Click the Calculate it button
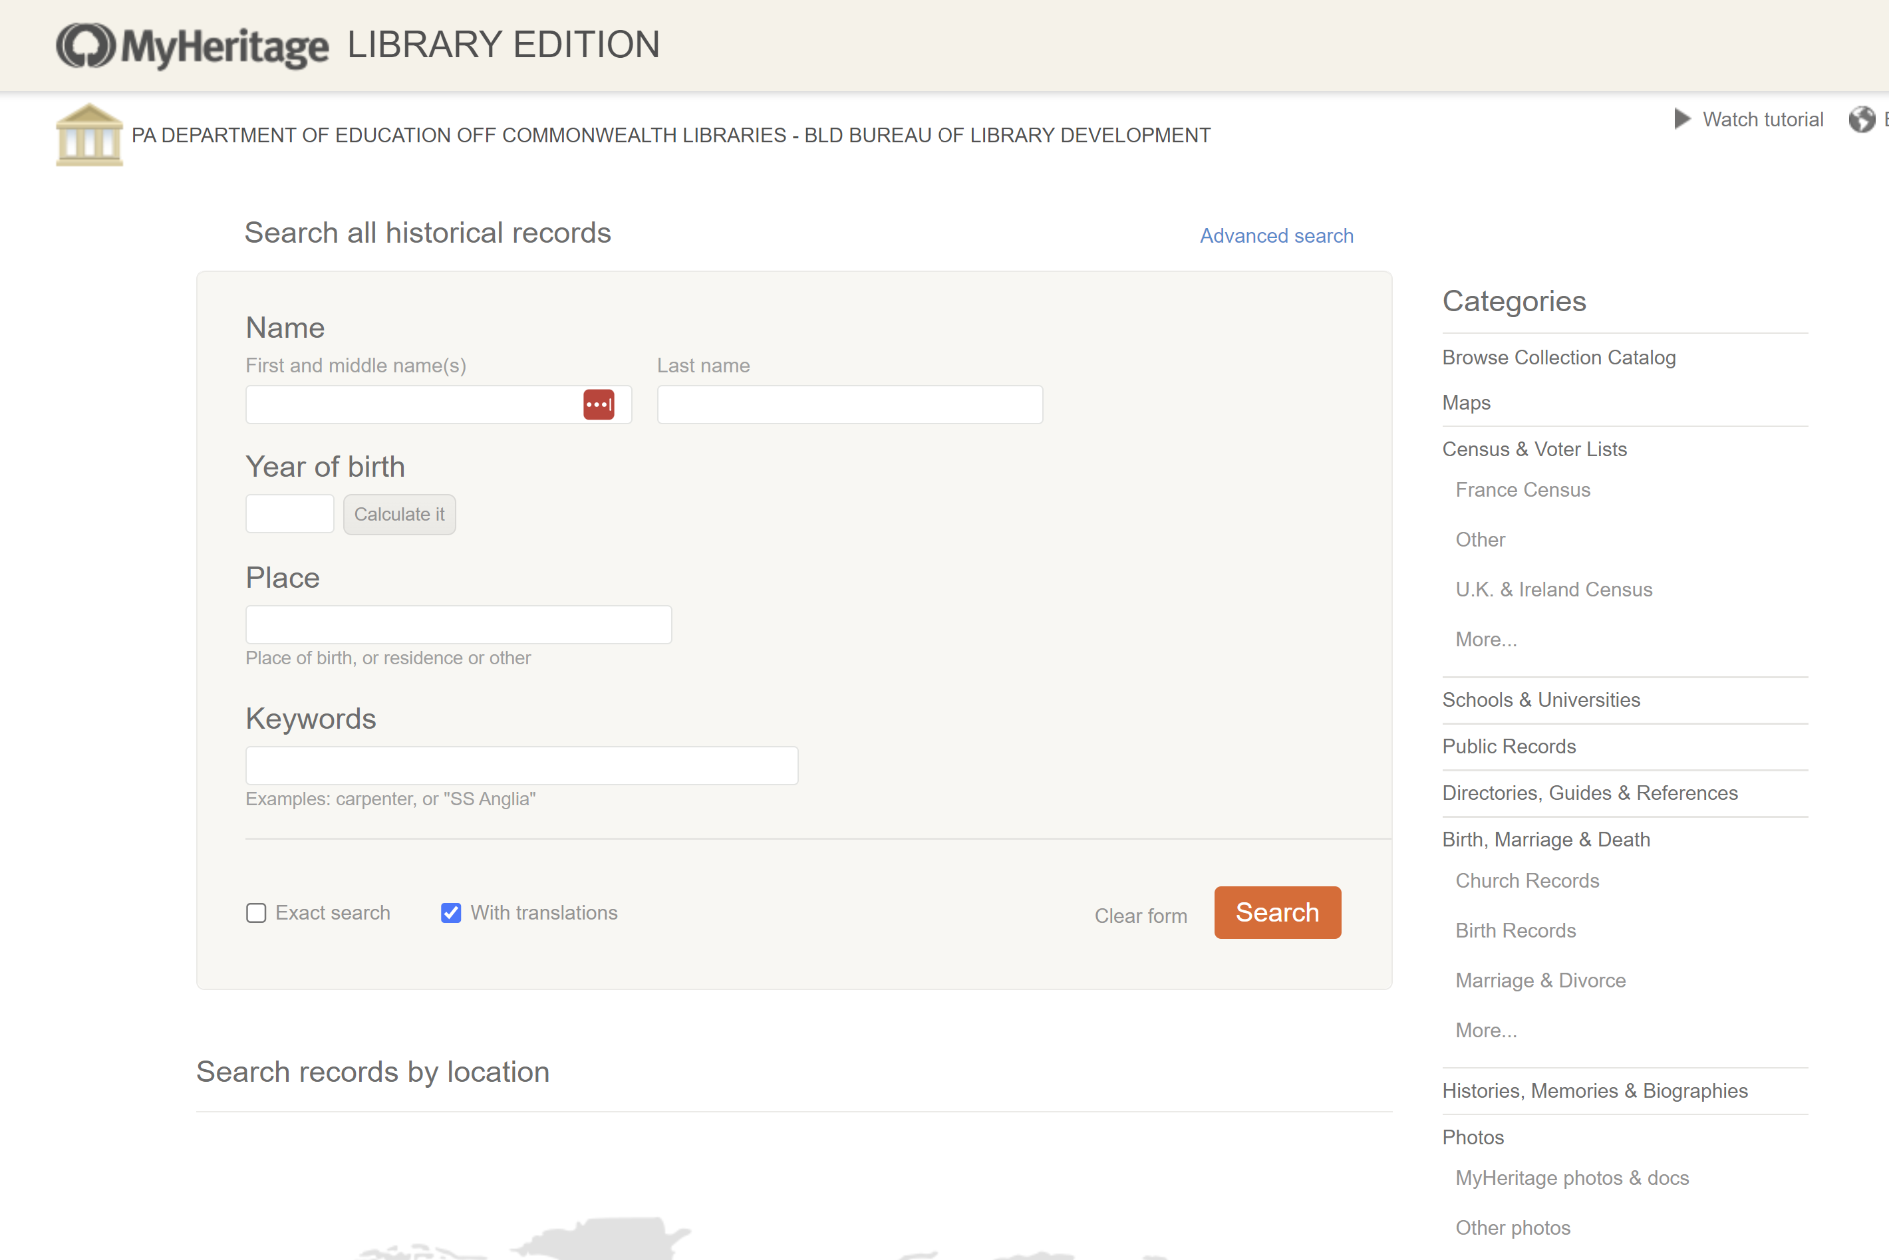Viewport: 1889px width, 1260px height. (400, 513)
